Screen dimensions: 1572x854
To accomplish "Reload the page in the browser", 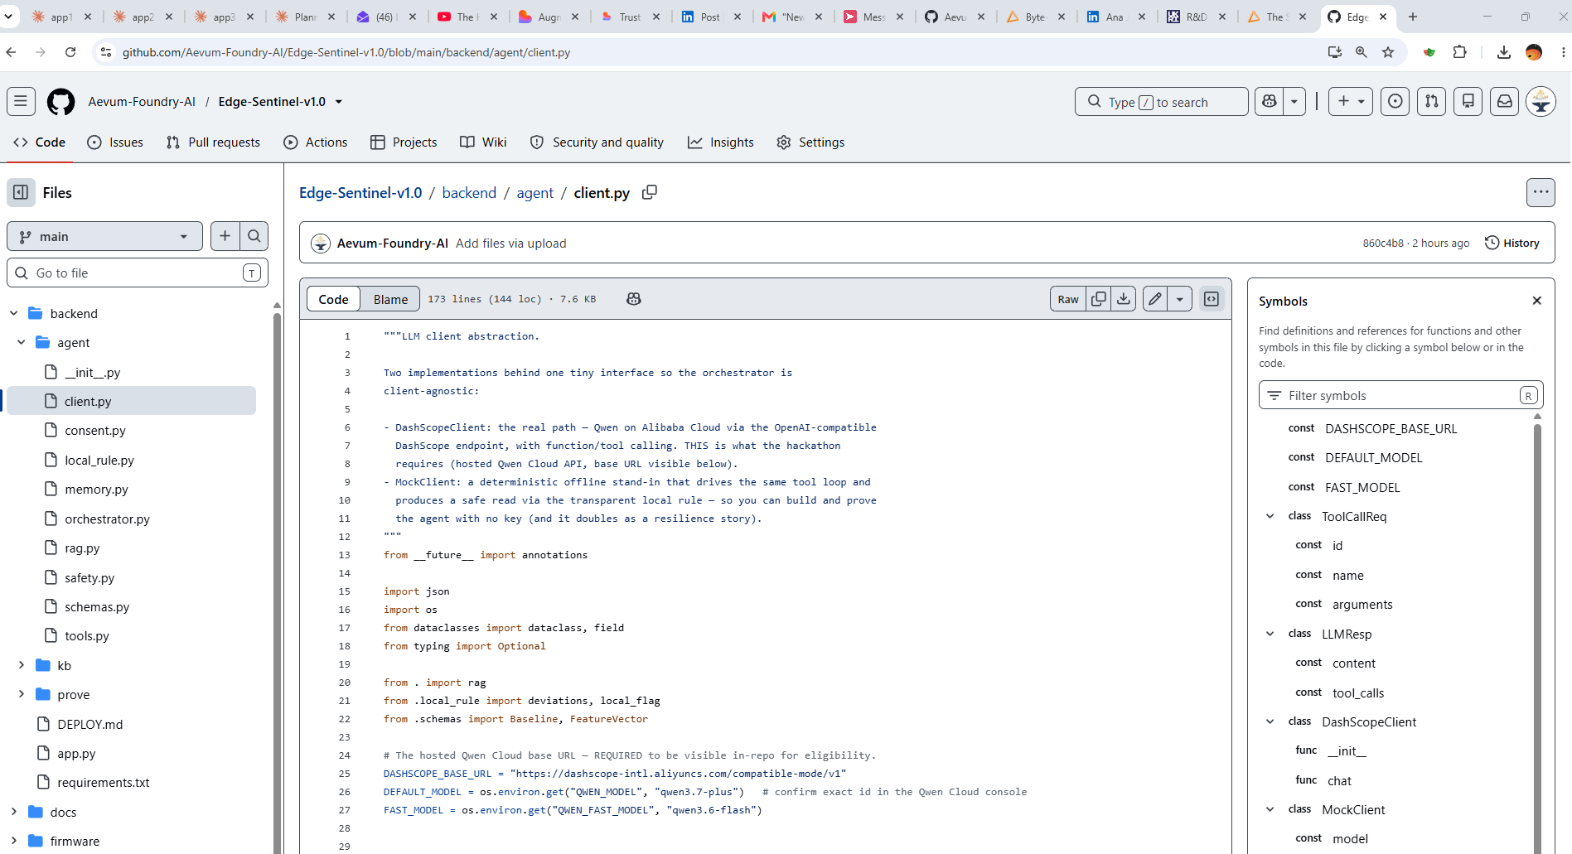I will [70, 52].
